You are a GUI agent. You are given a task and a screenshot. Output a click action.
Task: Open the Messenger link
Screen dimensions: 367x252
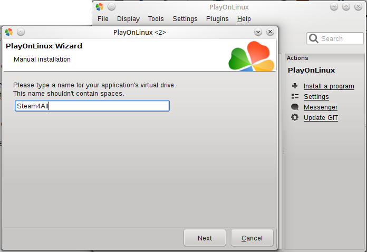point(321,107)
